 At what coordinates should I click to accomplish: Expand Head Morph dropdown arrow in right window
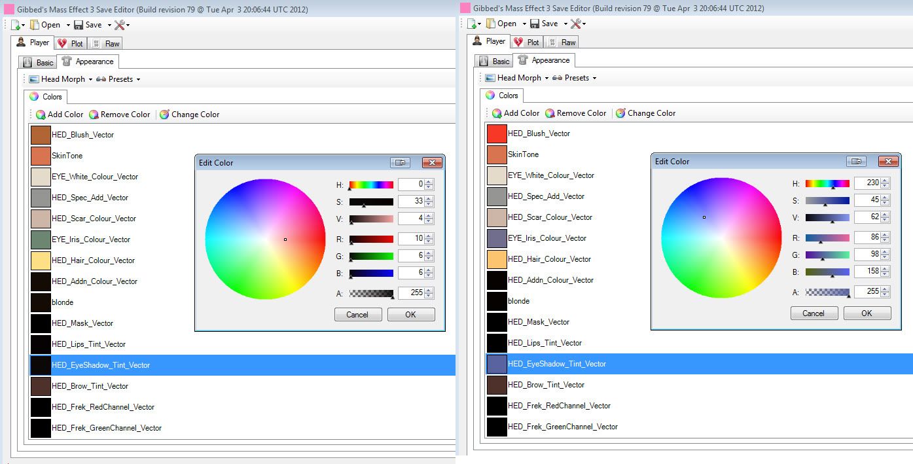pyautogui.click(x=546, y=78)
